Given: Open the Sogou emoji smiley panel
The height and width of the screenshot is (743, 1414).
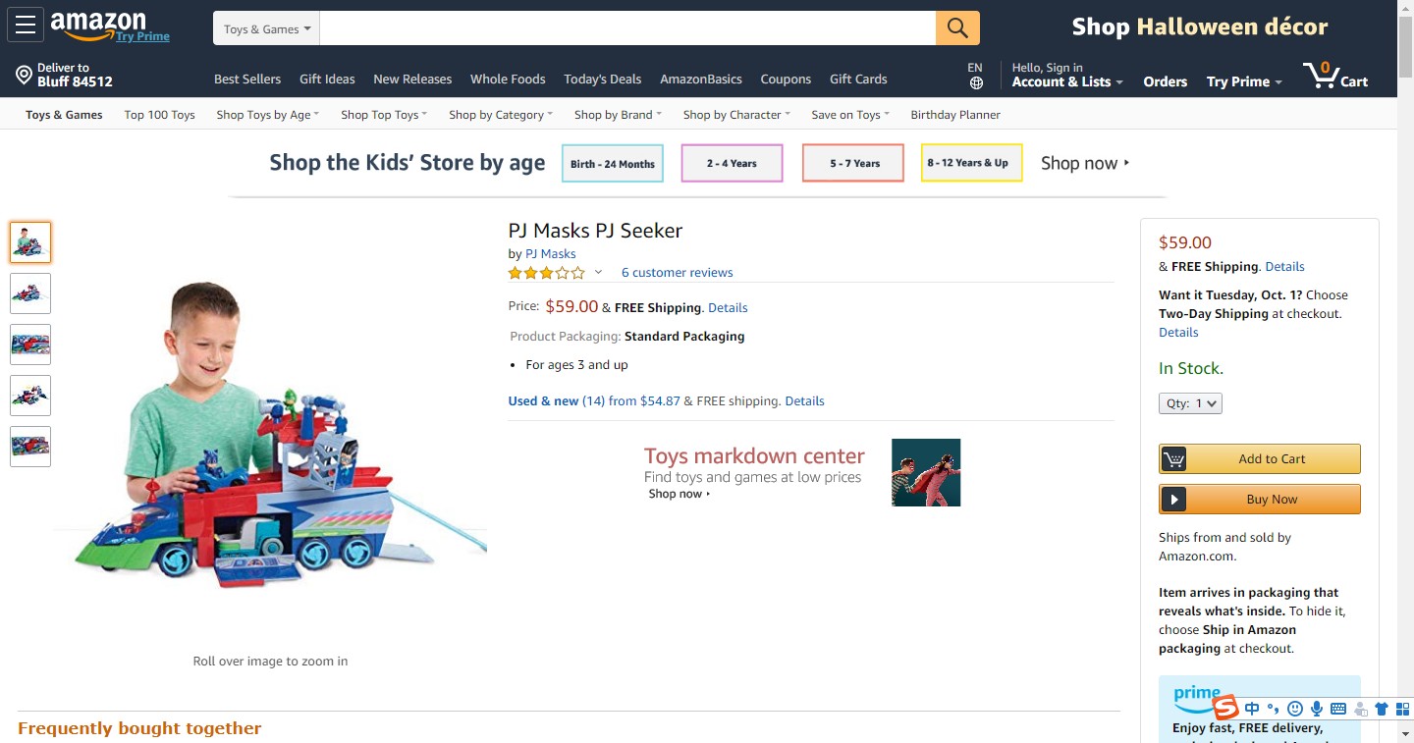Looking at the screenshot, I should tap(1295, 709).
